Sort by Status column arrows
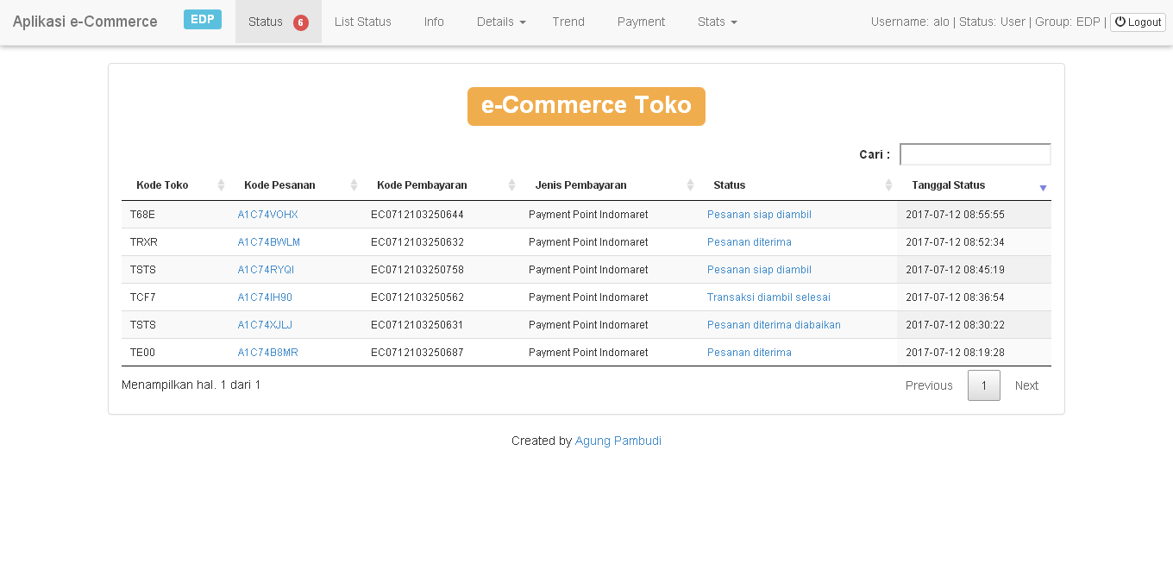Image resolution: width=1173 pixels, height=563 pixels. 889,185
